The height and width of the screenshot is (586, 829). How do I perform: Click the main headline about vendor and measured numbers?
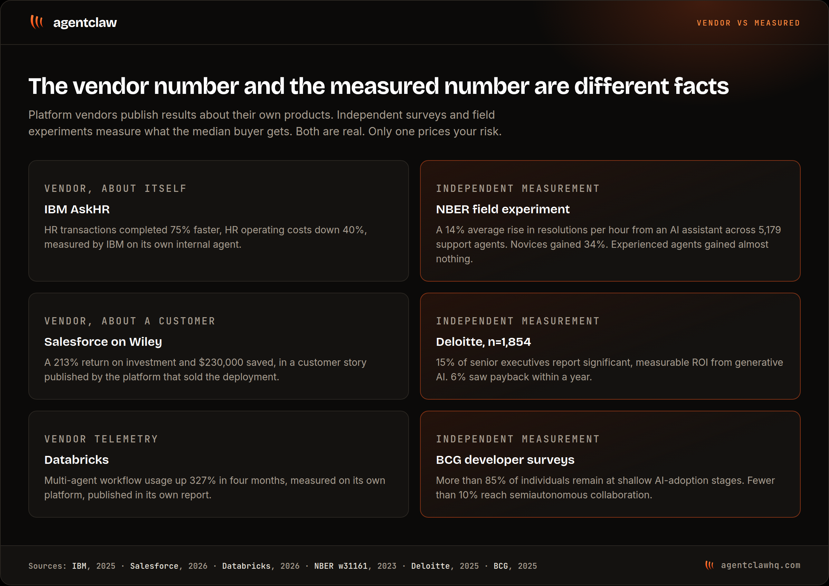click(378, 86)
